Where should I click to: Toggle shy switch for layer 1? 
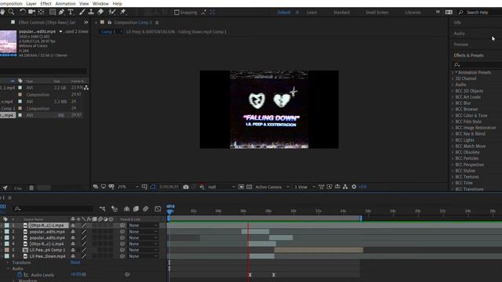(x=73, y=226)
